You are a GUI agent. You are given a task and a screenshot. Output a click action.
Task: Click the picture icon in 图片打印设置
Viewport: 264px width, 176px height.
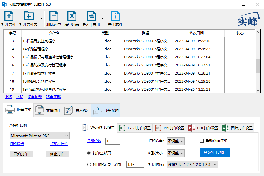point(225,128)
